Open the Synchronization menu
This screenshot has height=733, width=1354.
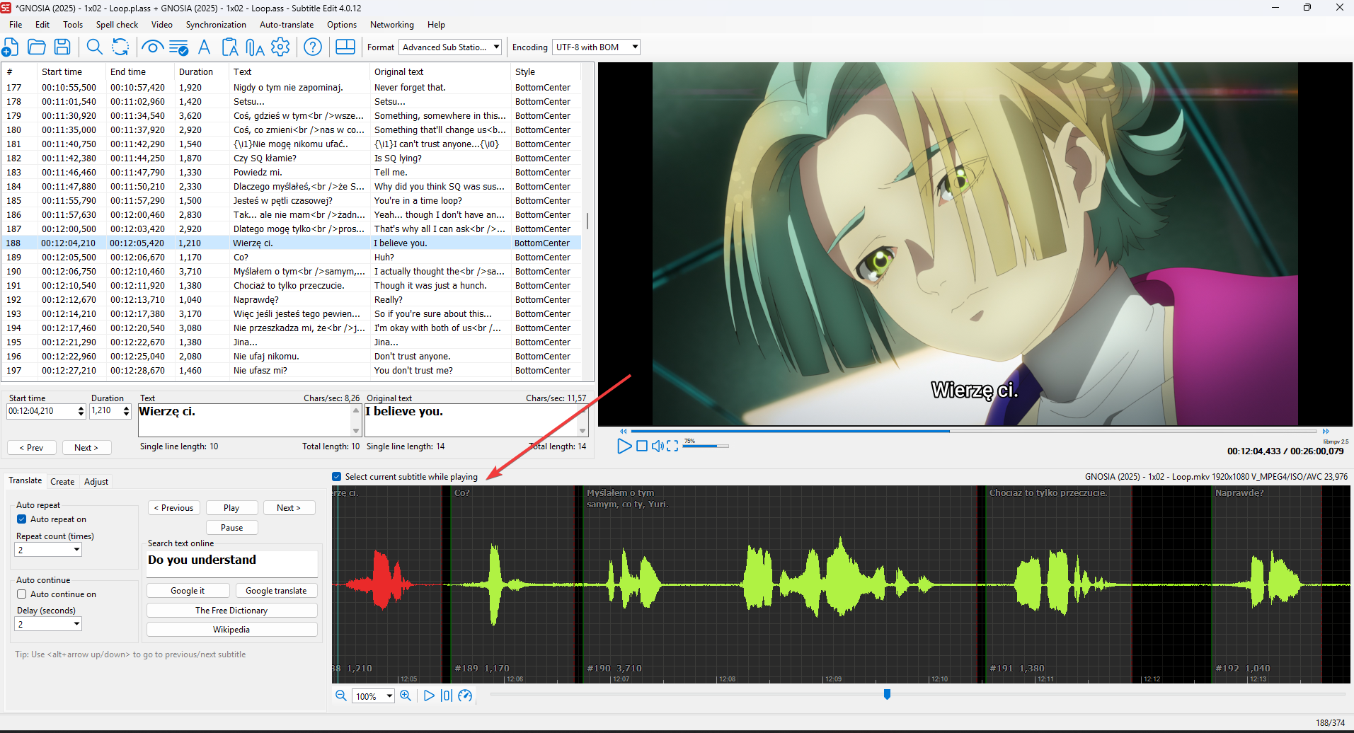pyautogui.click(x=216, y=25)
